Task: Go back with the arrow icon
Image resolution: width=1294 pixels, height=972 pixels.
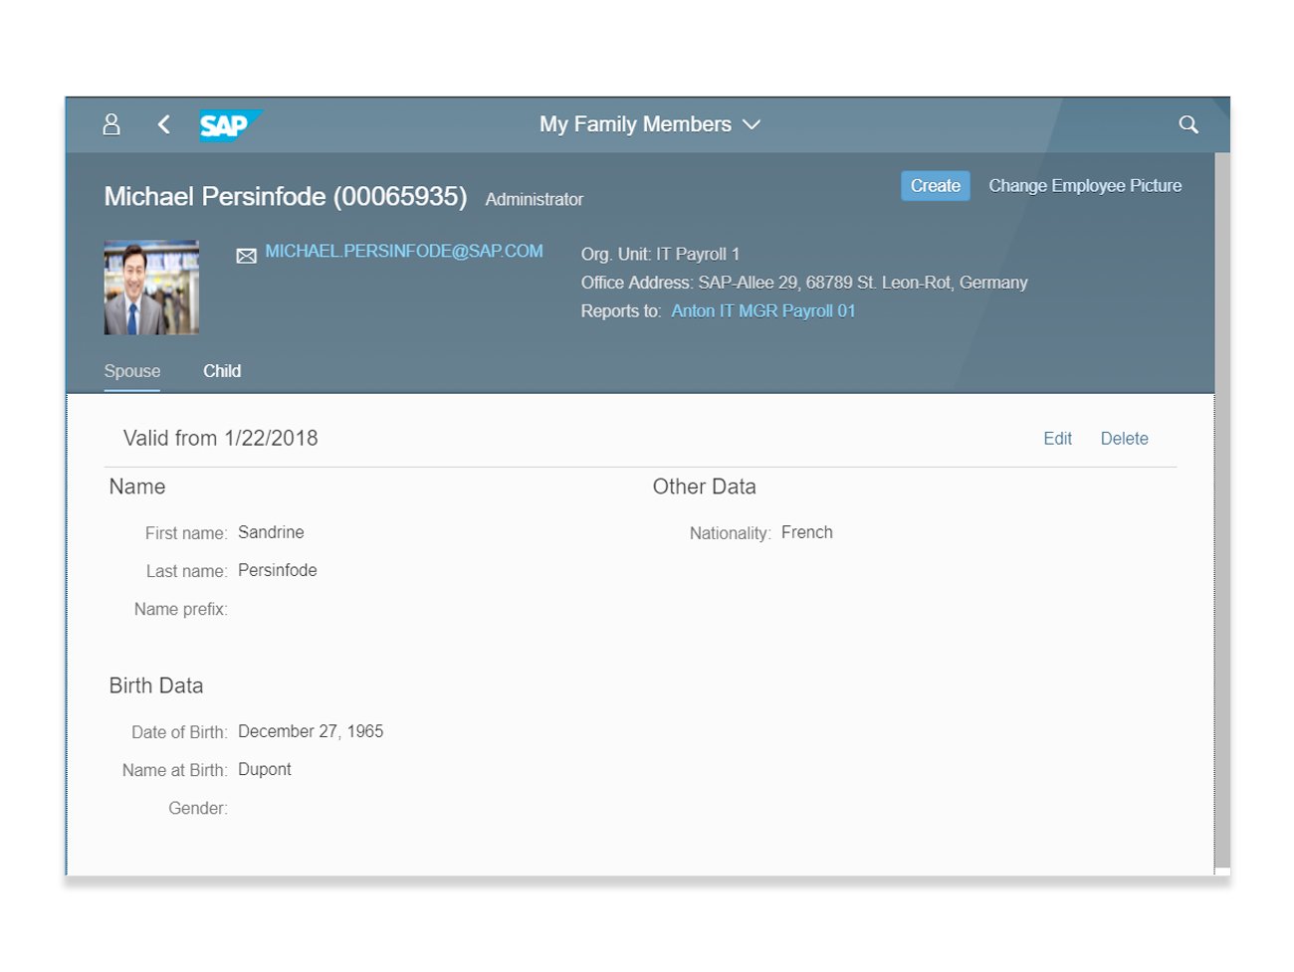Action: [164, 124]
